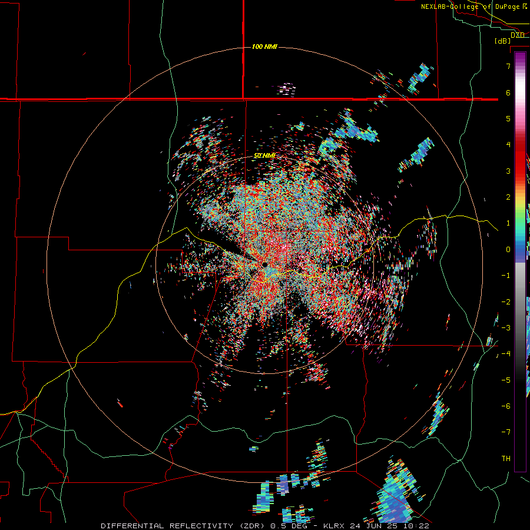The width and height of the screenshot is (530, 530).
Task: Click the '7' value on the scale
Action: [x=508, y=66]
